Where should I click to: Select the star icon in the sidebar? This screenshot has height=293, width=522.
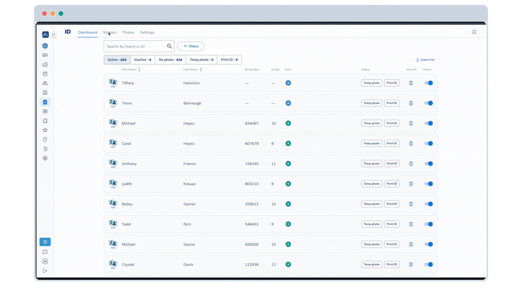(45, 130)
